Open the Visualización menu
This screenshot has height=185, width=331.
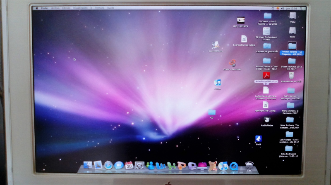80,8
